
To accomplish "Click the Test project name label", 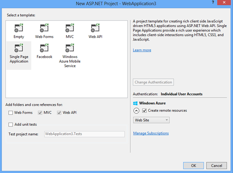I will [x=23, y=134].
